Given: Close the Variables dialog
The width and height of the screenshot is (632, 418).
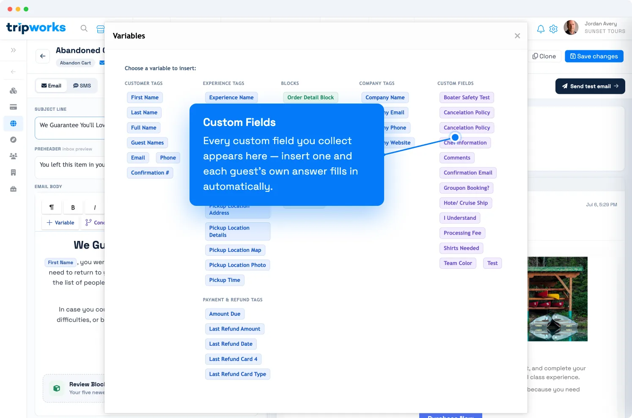Looking at the screenshot, I should (517, 36).
